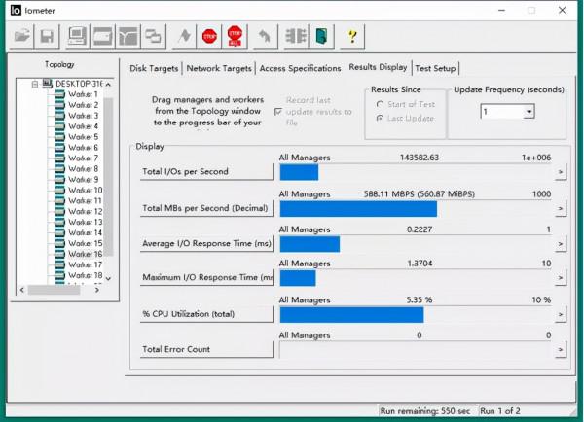Click the Save configuration floppy disk icon
This screenshot has width=584, height=422.
click(x=46, y=37)
